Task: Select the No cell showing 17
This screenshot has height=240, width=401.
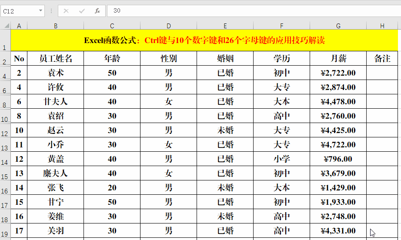Action: [x=19, y=230]
